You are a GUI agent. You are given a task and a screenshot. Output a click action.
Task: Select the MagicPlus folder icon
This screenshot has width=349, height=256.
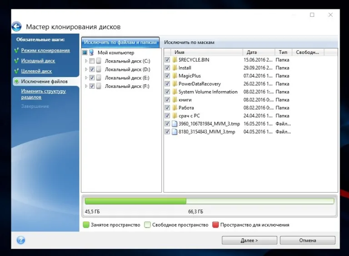pyautogui.click(x=174, y=76)
